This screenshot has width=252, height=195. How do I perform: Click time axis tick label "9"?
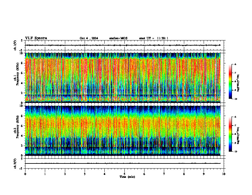click(204, 174)
